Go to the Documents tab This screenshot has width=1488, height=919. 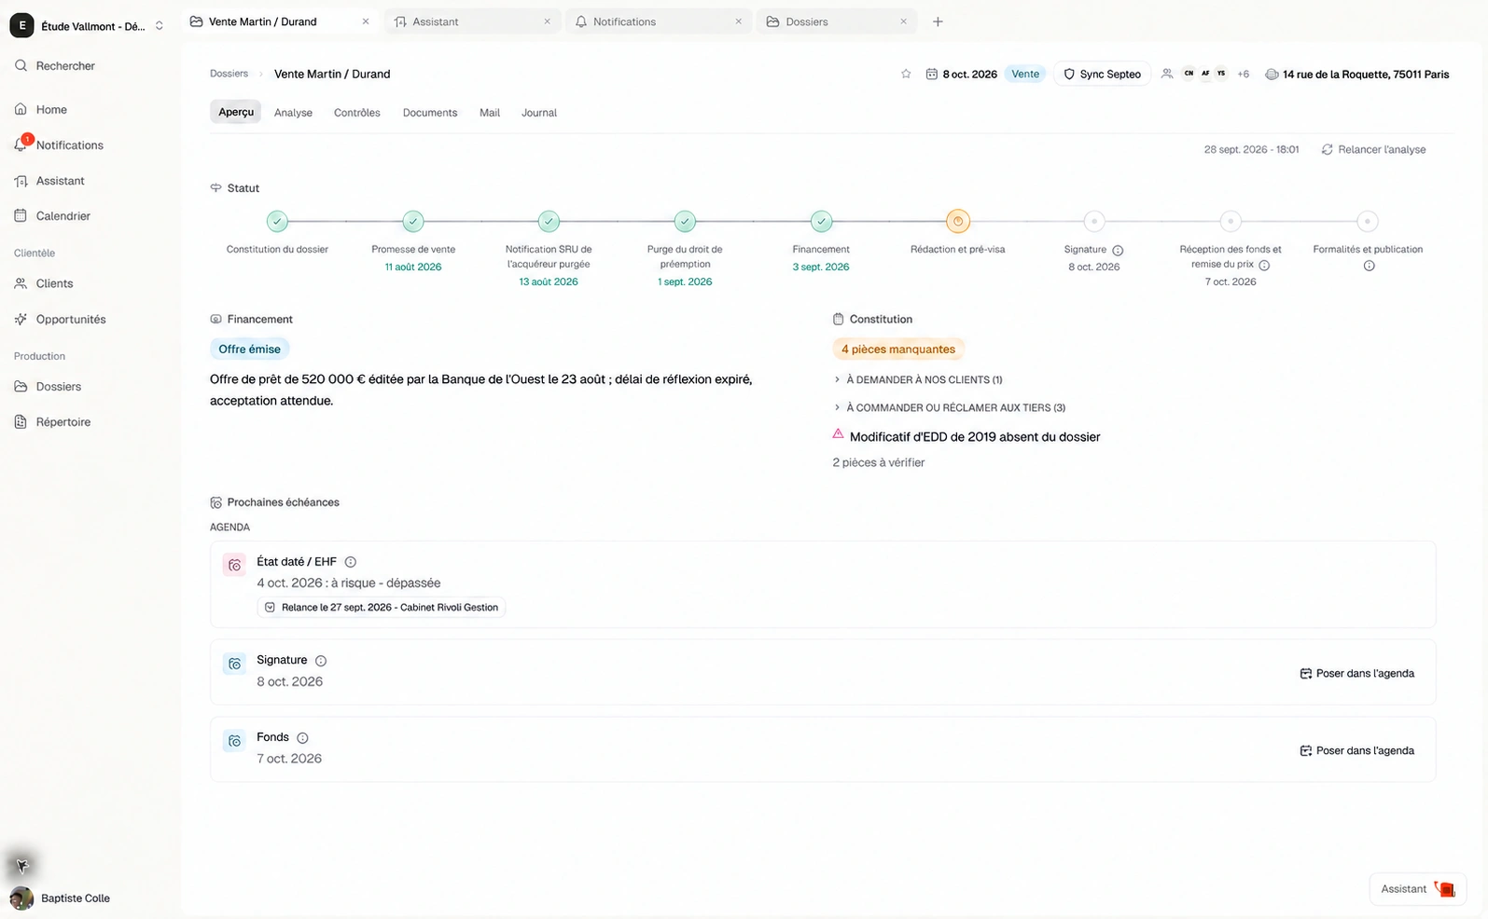point(430,113)
